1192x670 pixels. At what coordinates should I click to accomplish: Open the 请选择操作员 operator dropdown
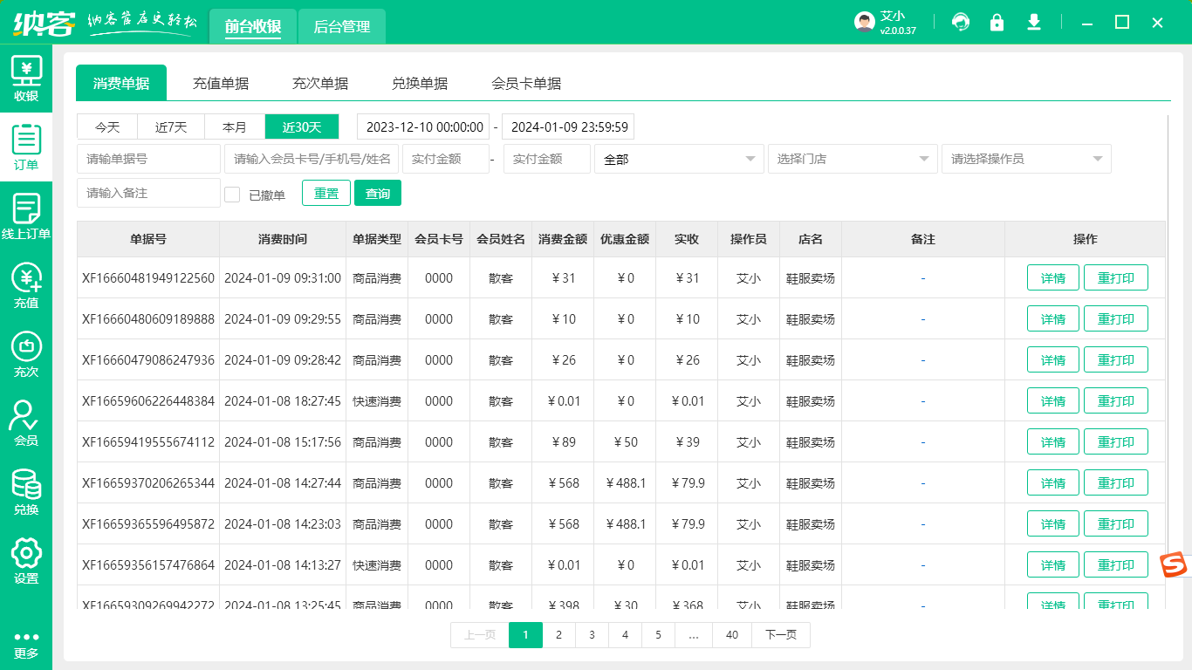(1025, 159)
